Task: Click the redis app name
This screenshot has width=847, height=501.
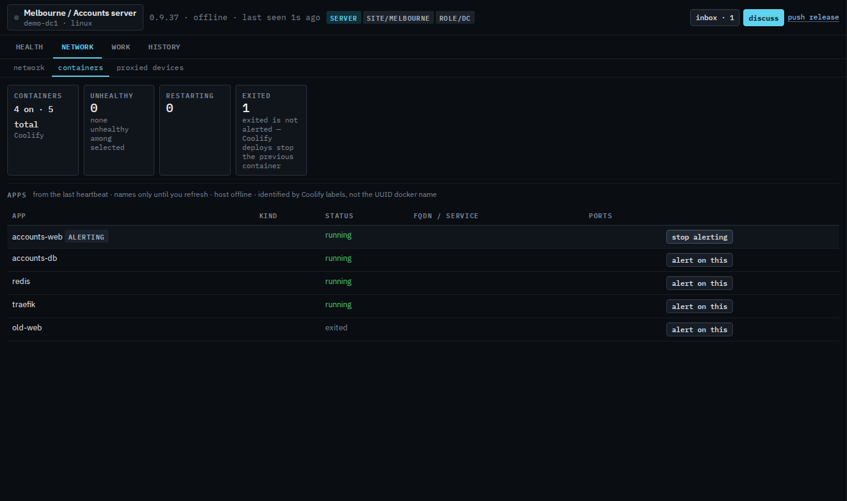Action: [x=21, y=282]
